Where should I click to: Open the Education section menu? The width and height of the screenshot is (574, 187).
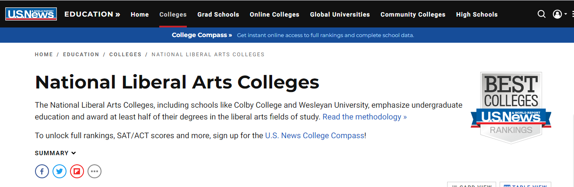(92, 14)
